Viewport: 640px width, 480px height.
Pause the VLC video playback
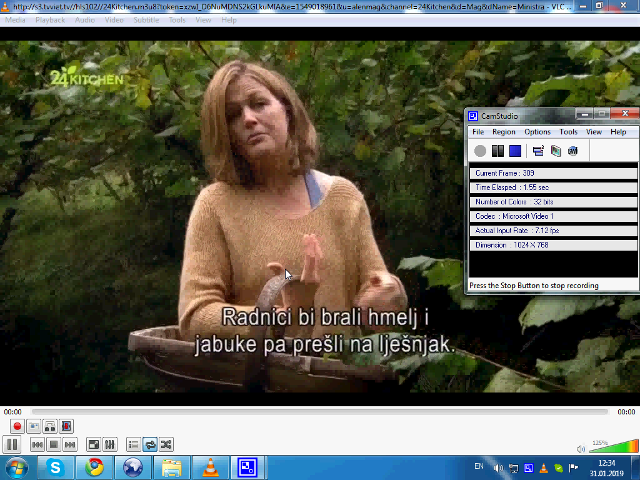tap(12, 445)
